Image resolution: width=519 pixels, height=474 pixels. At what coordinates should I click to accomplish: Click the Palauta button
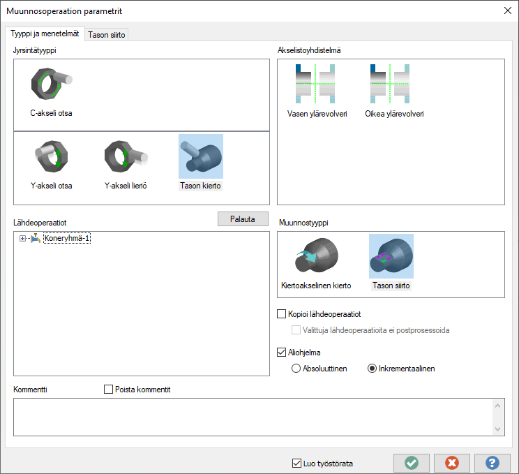click(243, 219)
